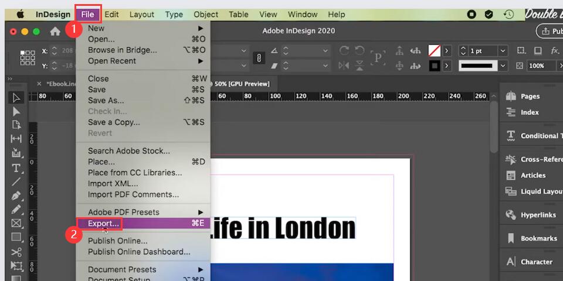Select the Line tool

pos(16,181)
